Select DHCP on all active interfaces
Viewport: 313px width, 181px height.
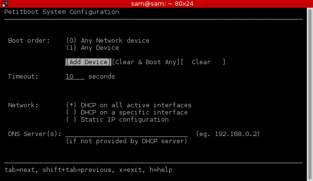click(129, 105)
